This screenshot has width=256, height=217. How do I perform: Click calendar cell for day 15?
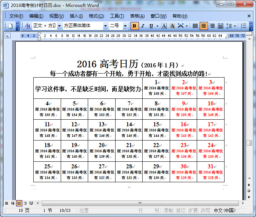(156, 130)
